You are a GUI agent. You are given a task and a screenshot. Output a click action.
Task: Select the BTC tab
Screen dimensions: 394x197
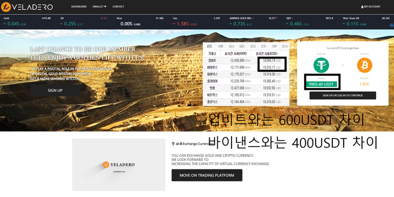pos(210,46)
